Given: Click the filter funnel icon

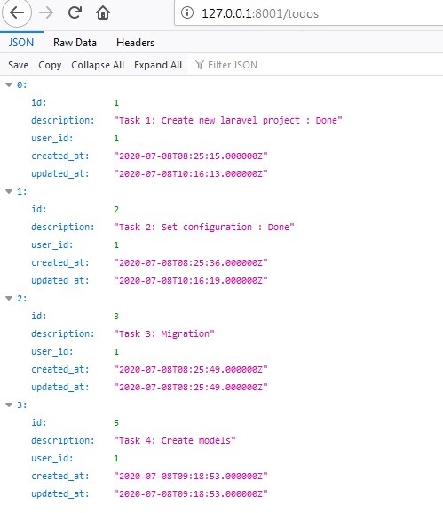Looking at the screenshot, I should pos(199,64).
